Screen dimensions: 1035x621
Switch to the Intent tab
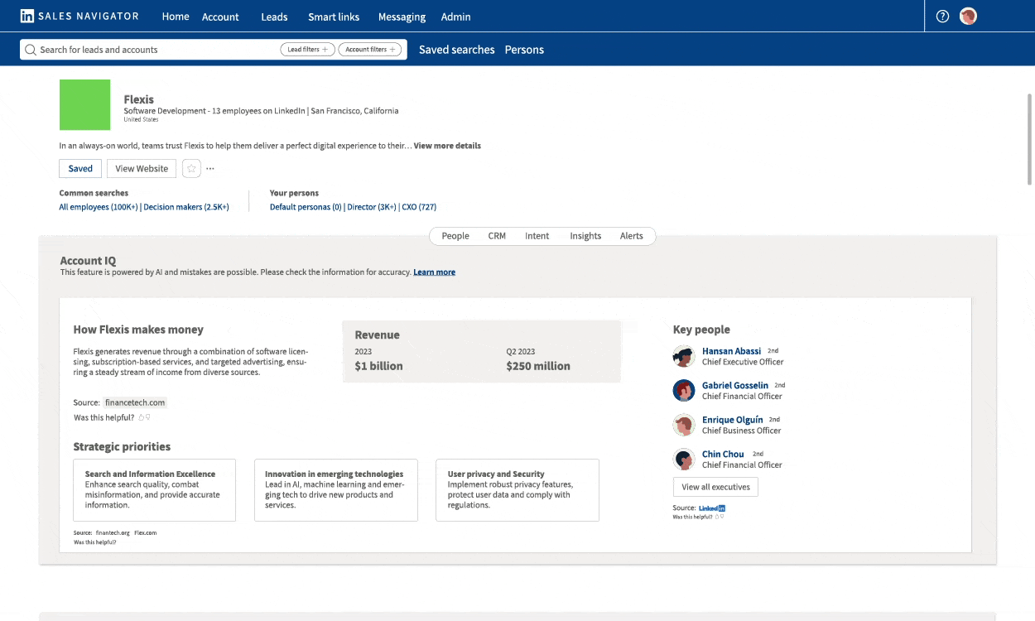point(537,236)
